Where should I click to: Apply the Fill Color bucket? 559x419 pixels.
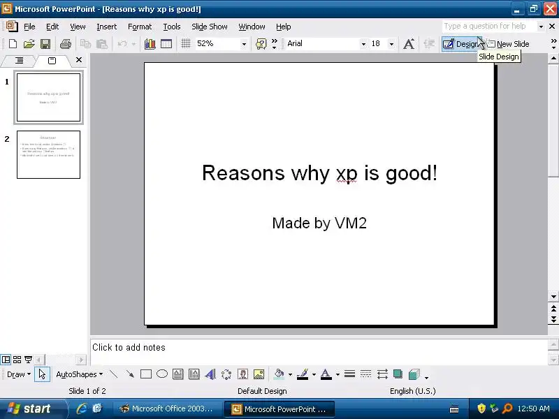tap(279, 374)
